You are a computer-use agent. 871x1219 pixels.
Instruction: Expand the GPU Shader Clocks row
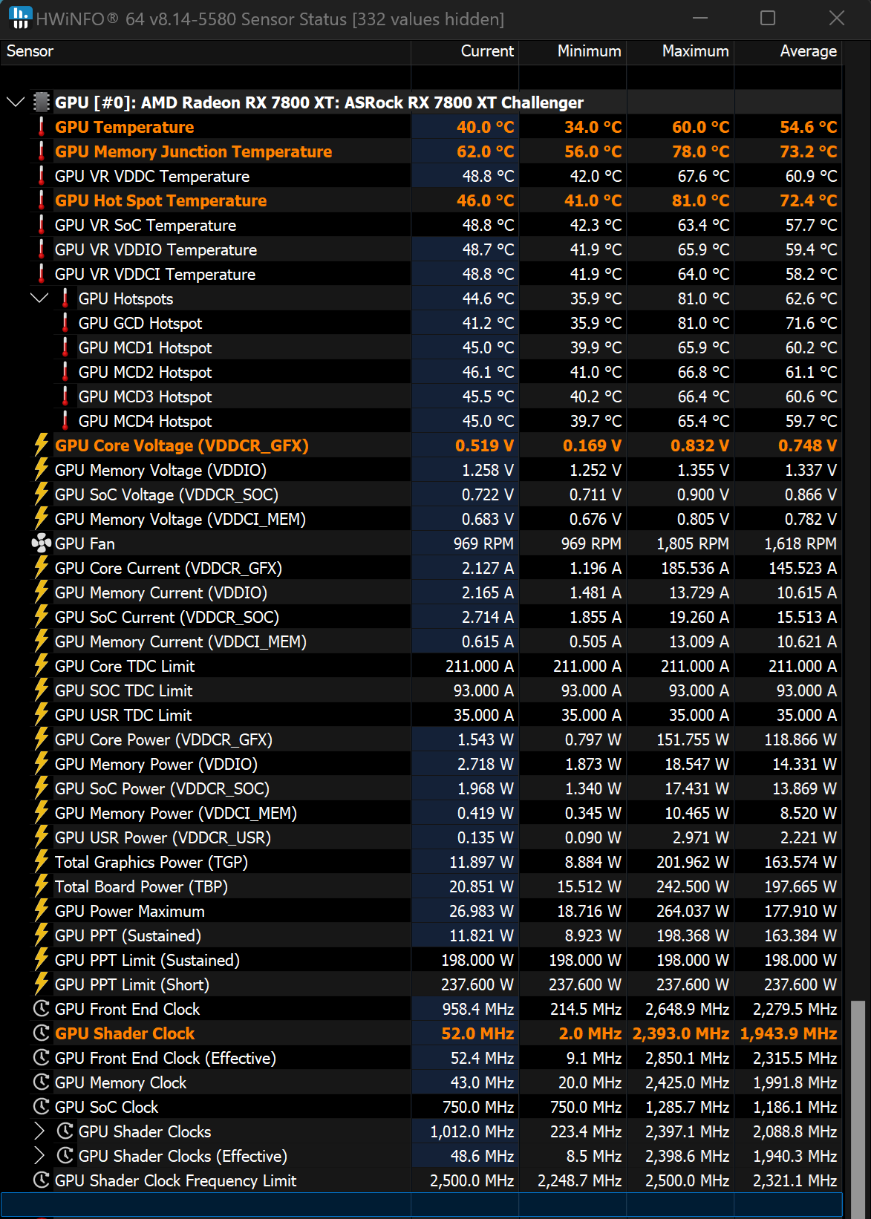pyautogui.click(x=39, y=1131)
